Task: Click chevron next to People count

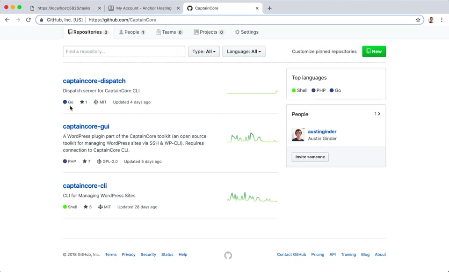Action: [379, 114]
